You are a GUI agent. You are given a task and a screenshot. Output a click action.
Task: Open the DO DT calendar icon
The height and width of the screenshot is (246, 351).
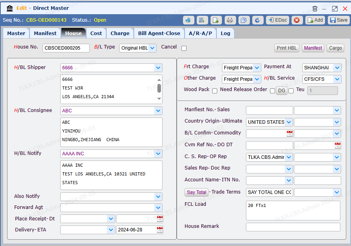tap(338, 145)
